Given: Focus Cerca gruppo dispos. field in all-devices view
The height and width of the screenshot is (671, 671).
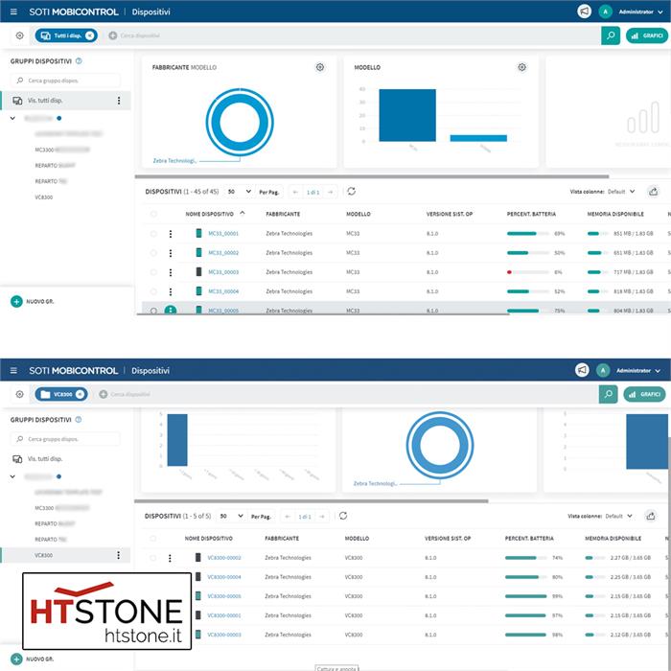Looking at the screenshot, I should pyautogui.click(x=65, y=81).
